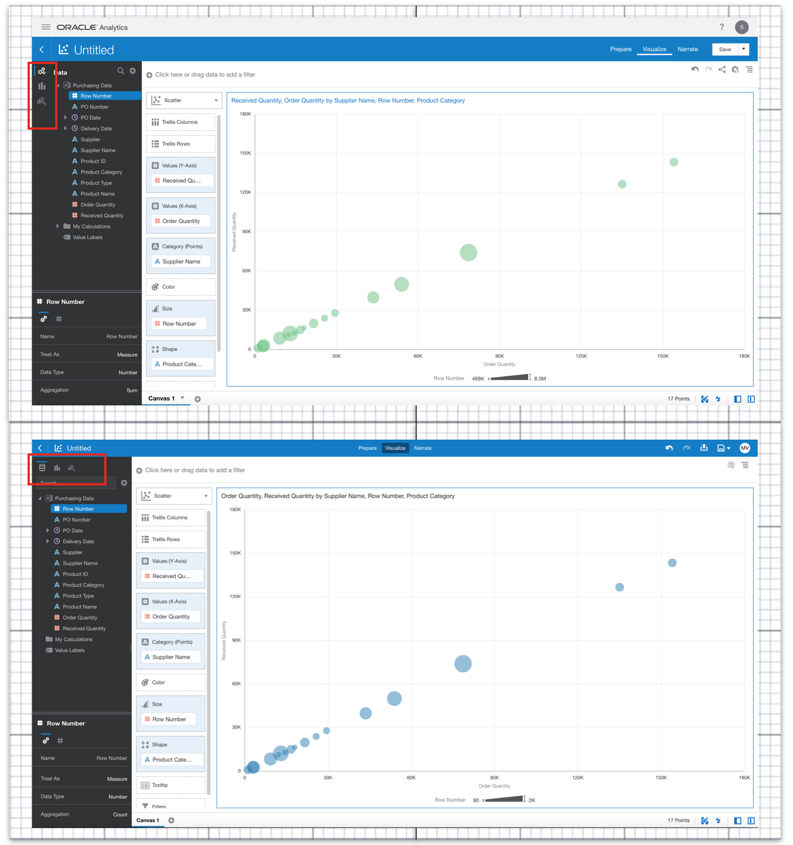
Task: Expand Delivery Date in bottom window tree
Action: pos(48,541)
